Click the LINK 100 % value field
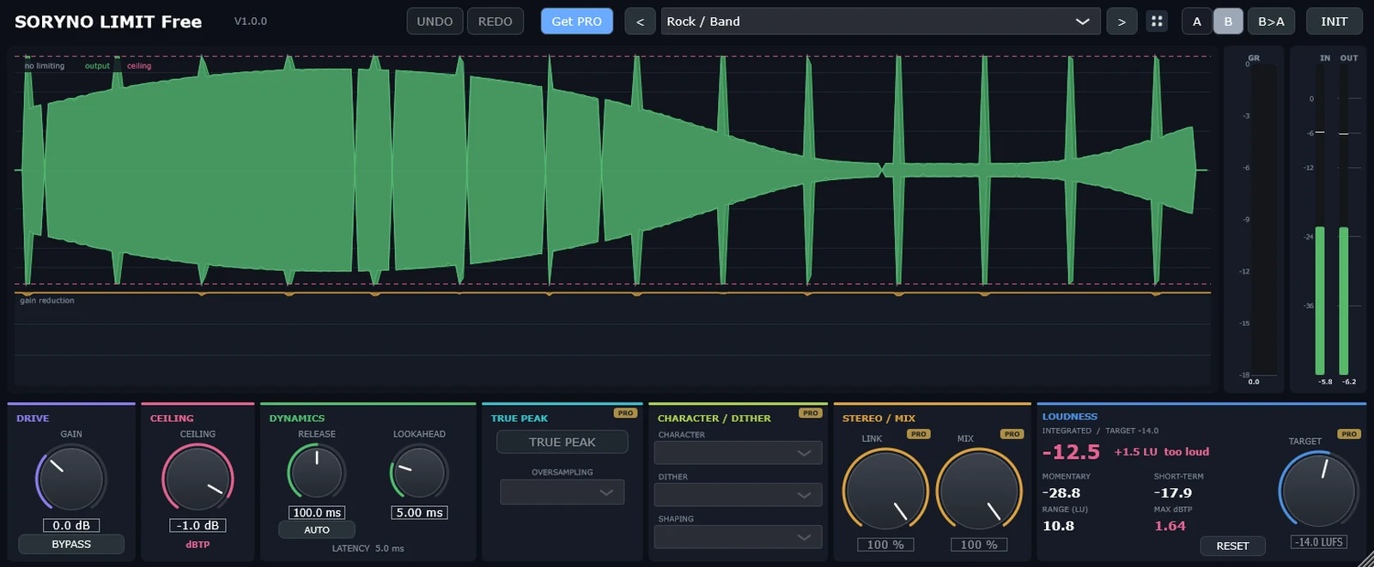This screenshot has width=1374, height=567. click(885, 545)
